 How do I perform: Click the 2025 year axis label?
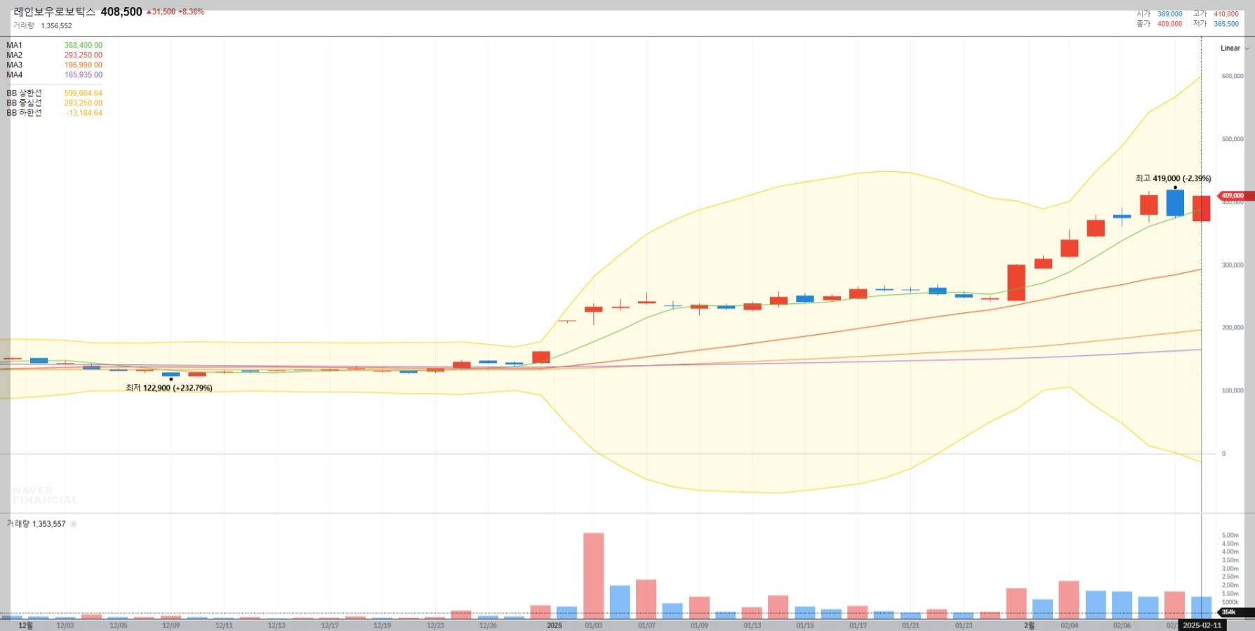coord(555,625)
